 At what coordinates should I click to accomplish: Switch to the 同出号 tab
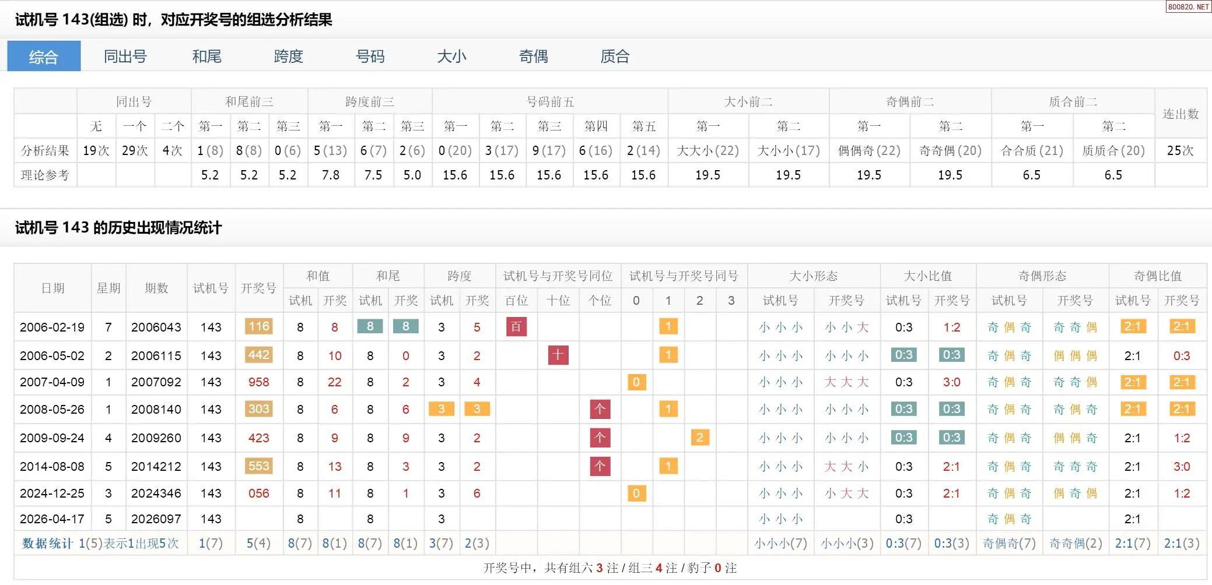125,57
